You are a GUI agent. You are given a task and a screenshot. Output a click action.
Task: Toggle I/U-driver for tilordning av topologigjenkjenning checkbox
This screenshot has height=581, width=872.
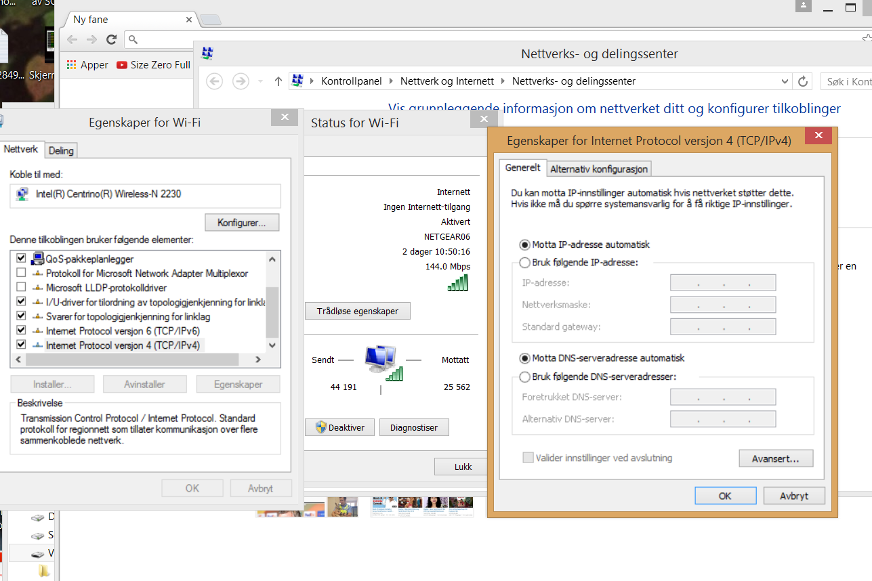click(x=21, y=301)
